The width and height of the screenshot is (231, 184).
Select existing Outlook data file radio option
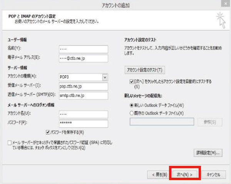click(x=132, y=113)
